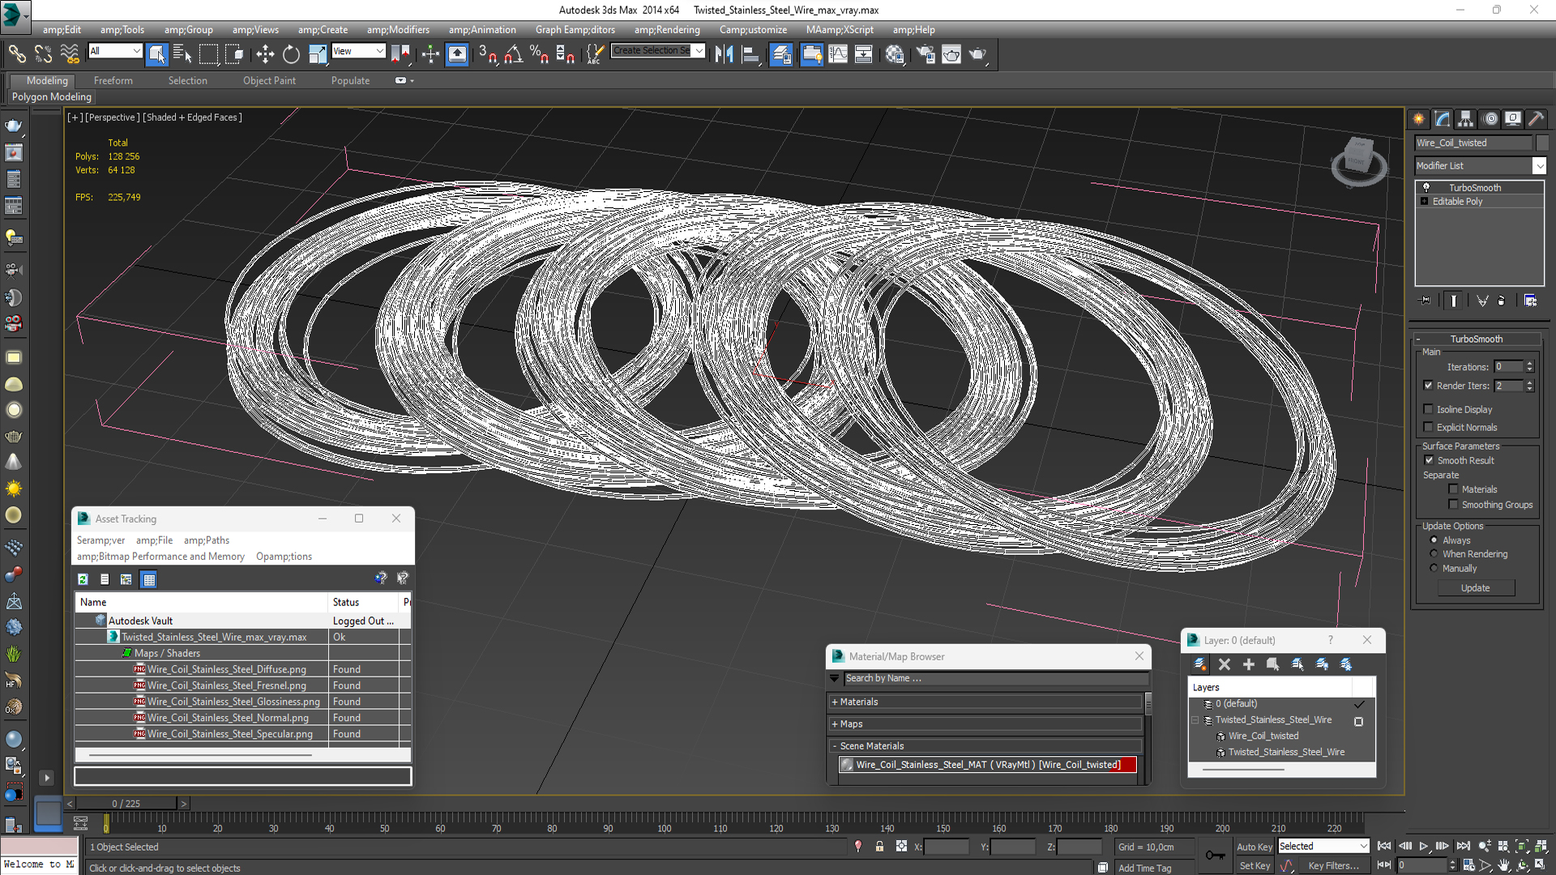Click the Select by Name icon
The width and height of the screenshot is (1556, 875).
[182, 54]
